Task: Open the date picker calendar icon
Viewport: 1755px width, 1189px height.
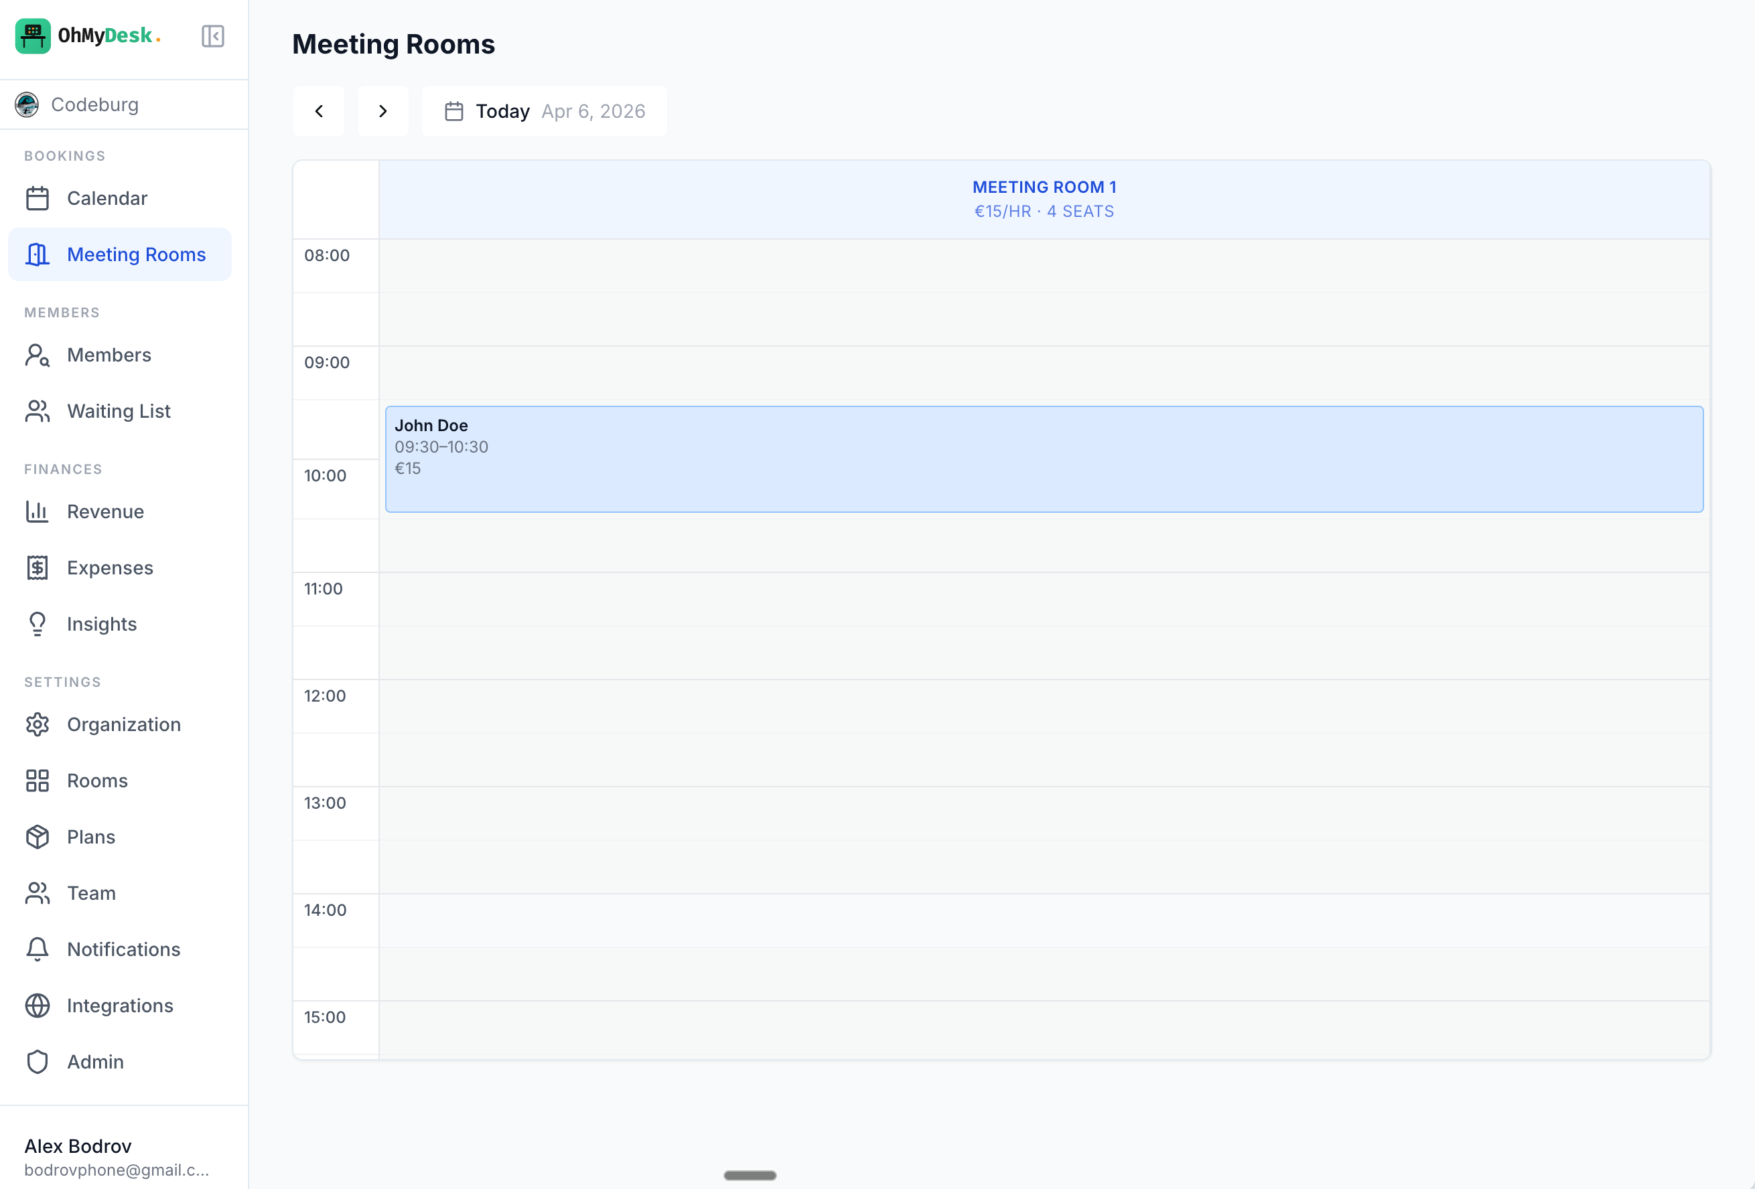Action: pyautogui.click(x=453, y=111)
